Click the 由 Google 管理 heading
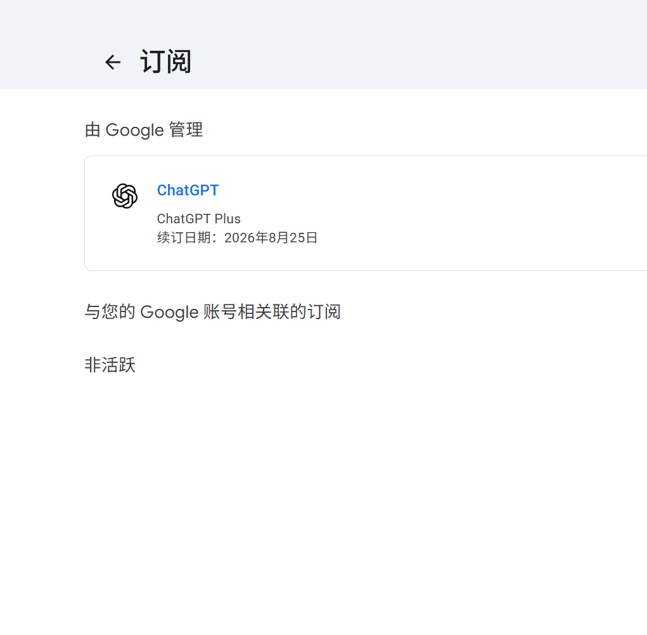The width and height of the screenshot is (647, 635). 144,129
